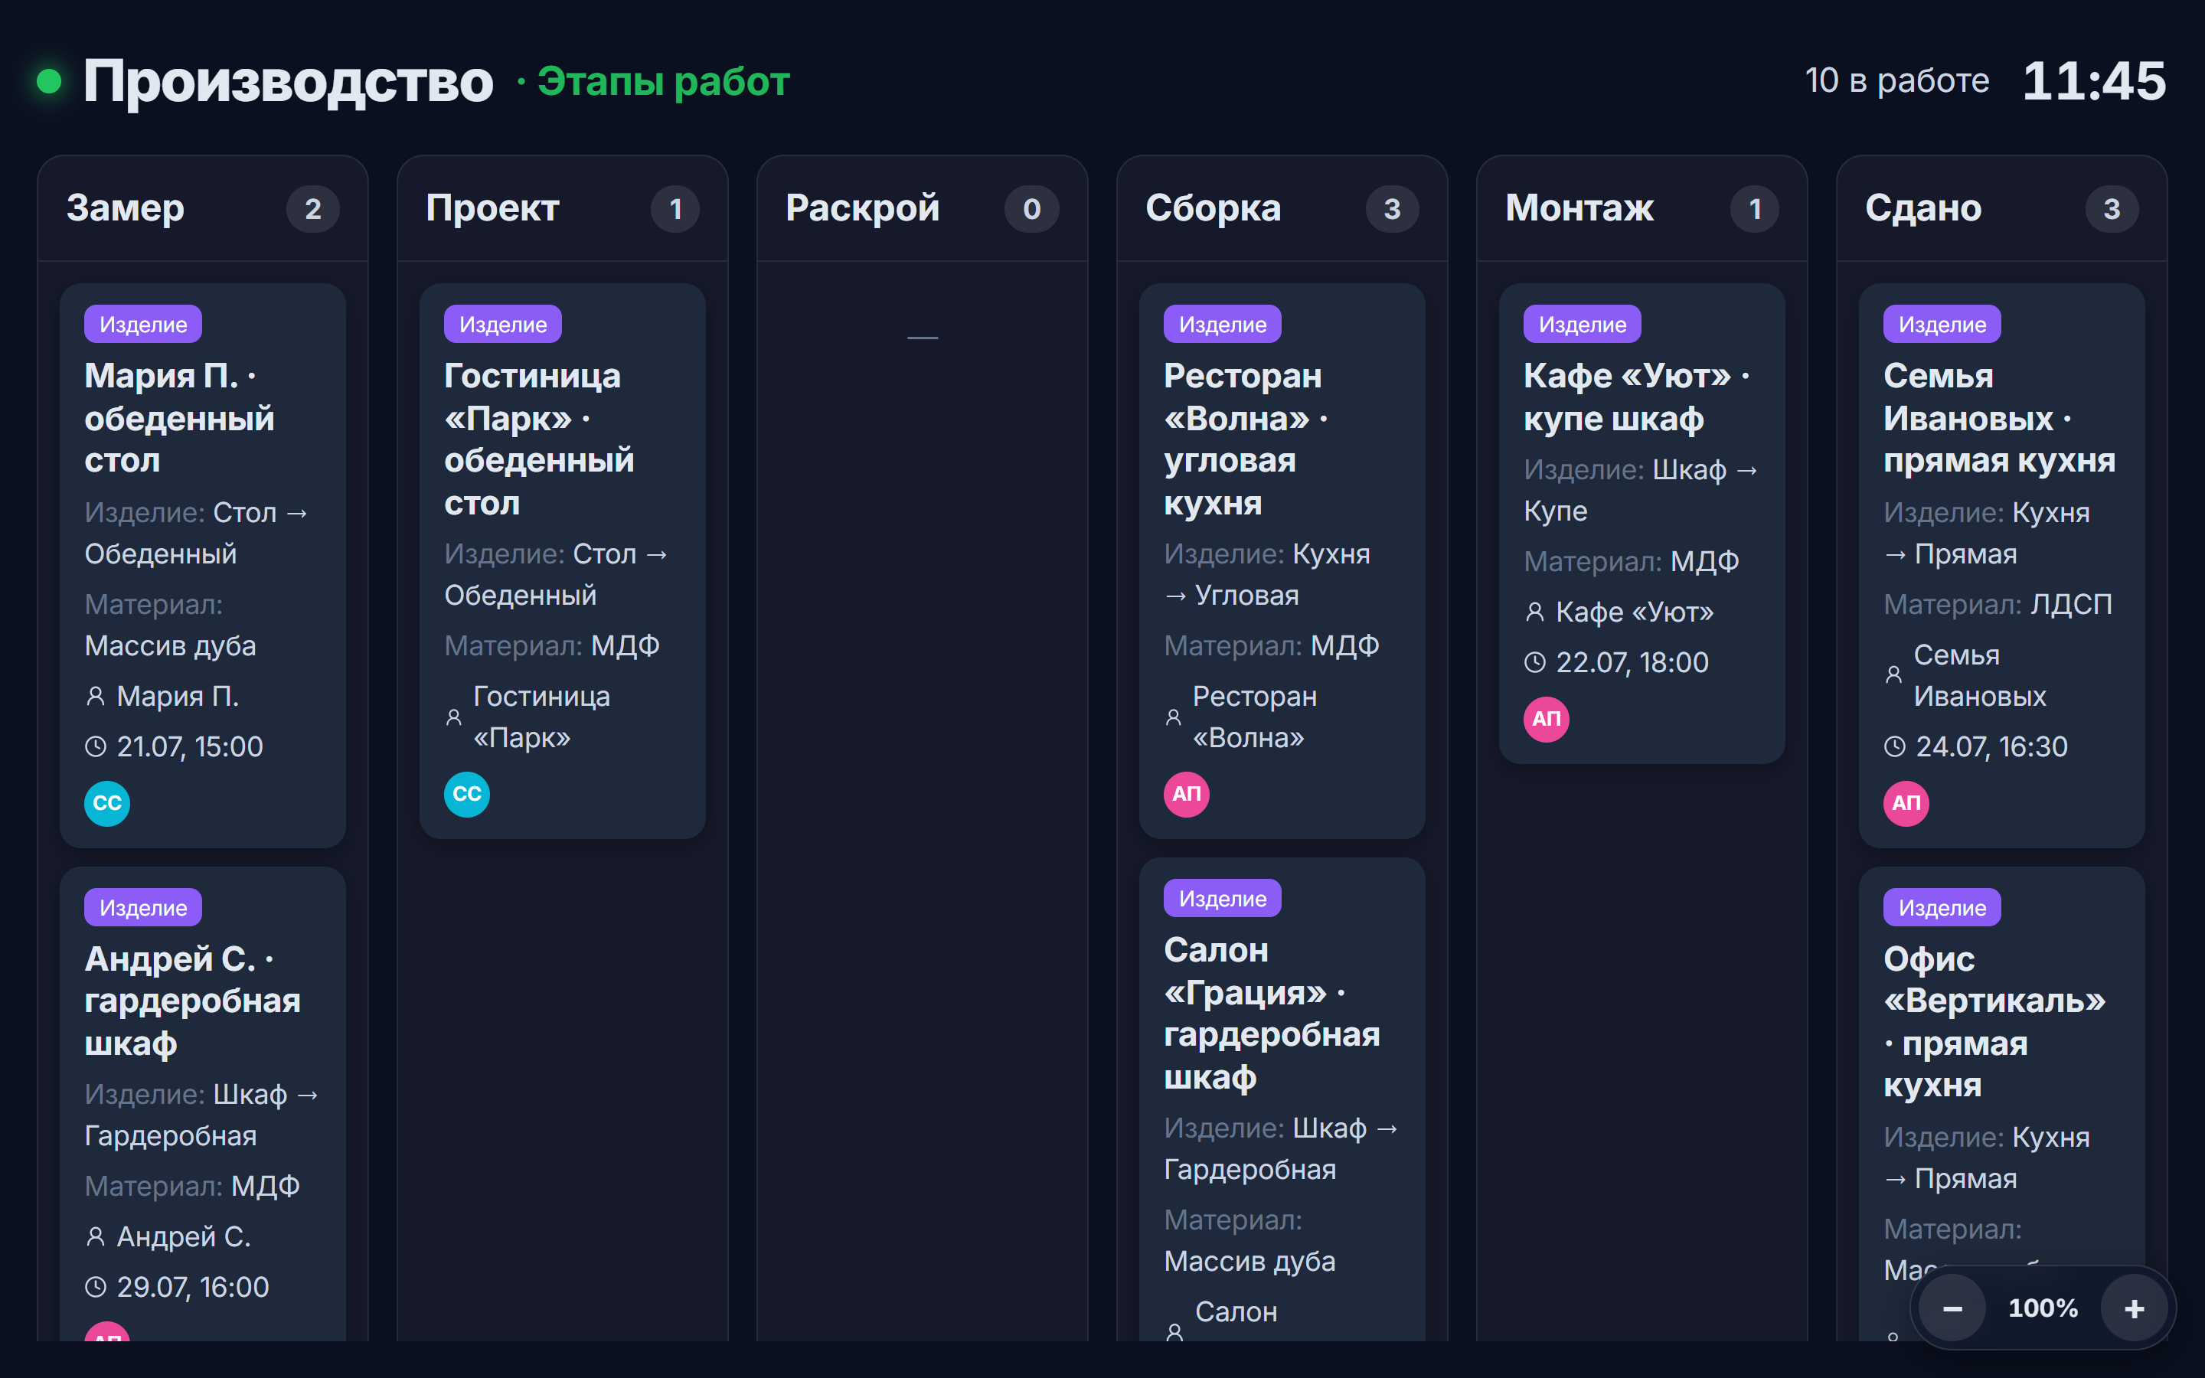Click clock icon beside 22.07, 18:00
This screenshot has height=1378, width=2205.
[1535, 662]
